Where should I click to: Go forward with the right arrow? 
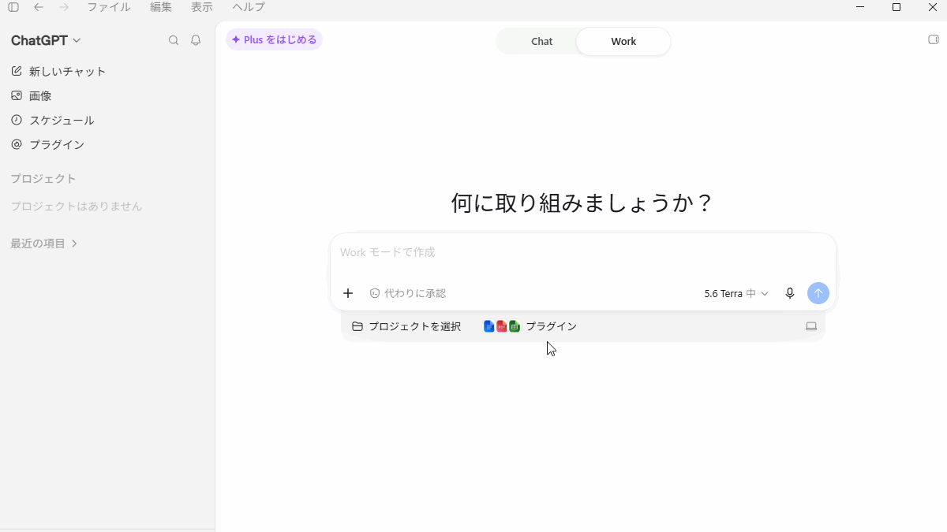coord(64,7)
